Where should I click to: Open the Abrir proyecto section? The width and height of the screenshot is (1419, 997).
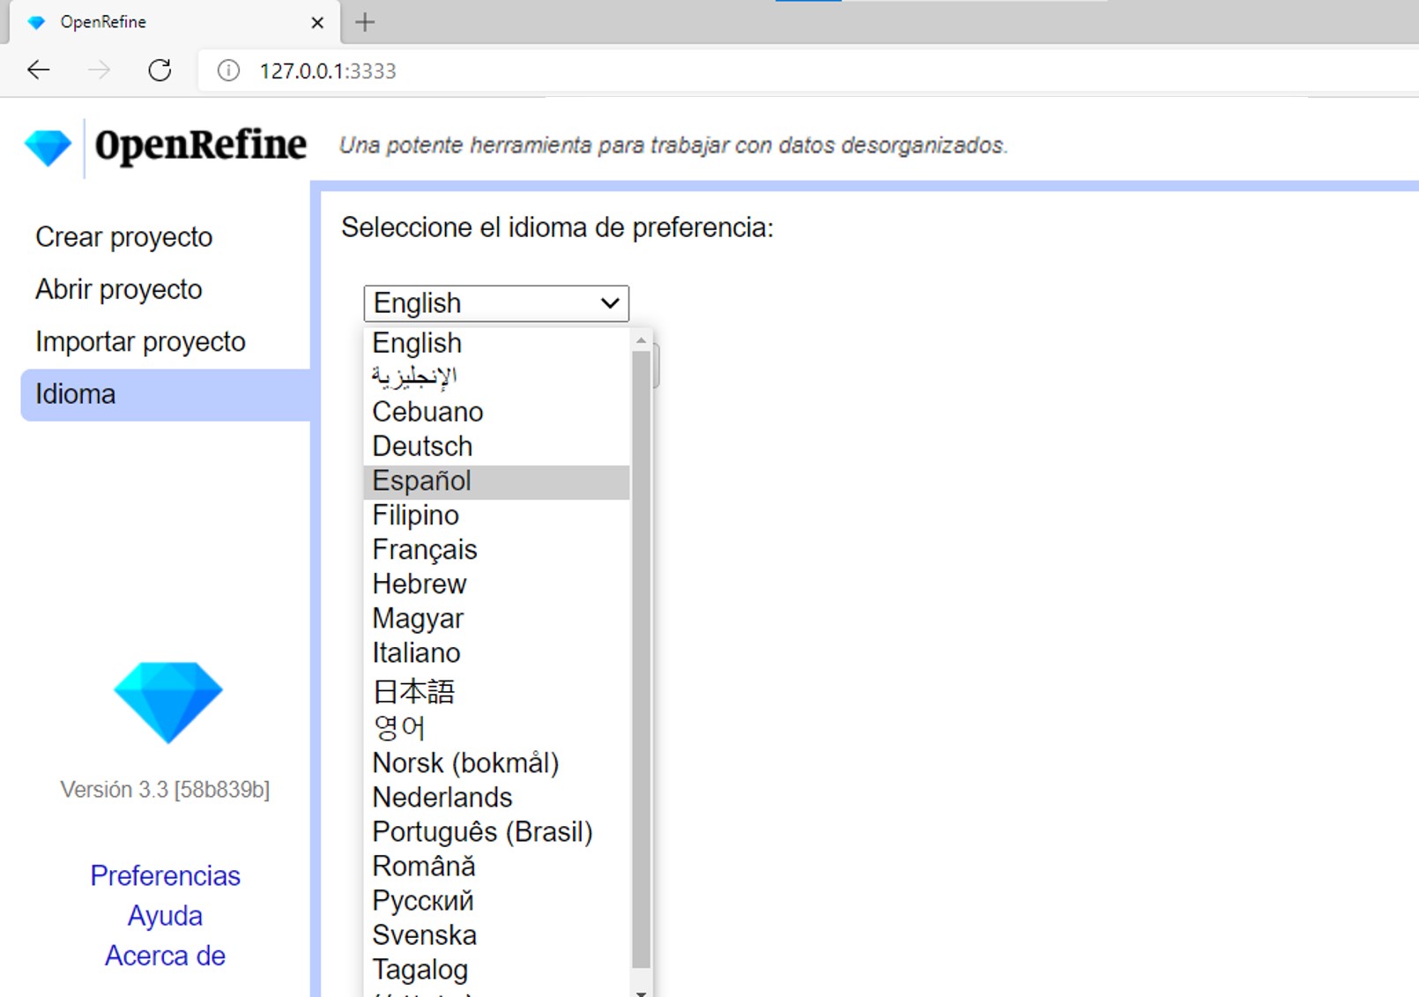click(x=118, y=289)
